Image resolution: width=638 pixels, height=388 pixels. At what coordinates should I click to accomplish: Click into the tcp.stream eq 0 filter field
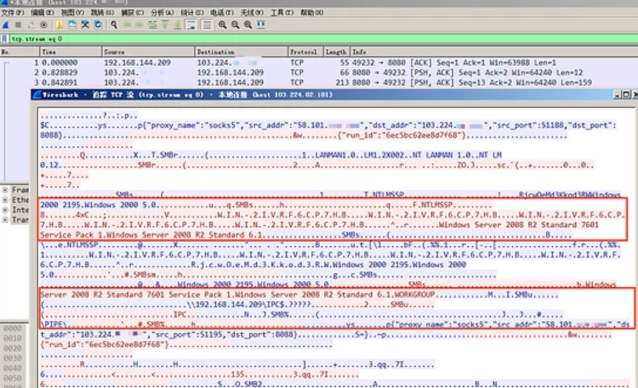pos(324,39)
